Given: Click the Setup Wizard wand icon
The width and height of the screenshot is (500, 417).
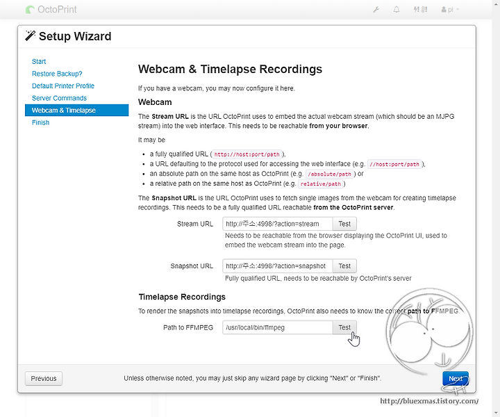Looking at the screenshot, I should tap(31, 35).
